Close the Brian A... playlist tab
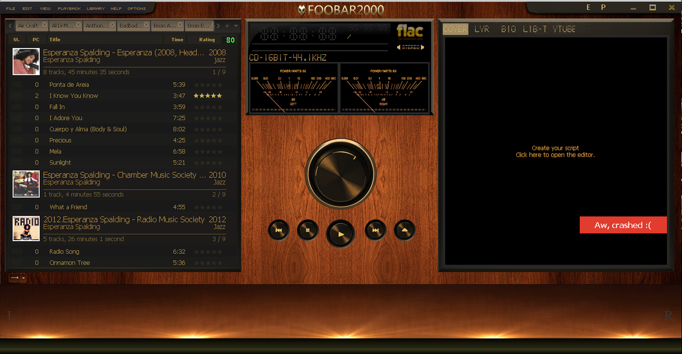This screenshot has height=354, width=682. click(180, 24)
